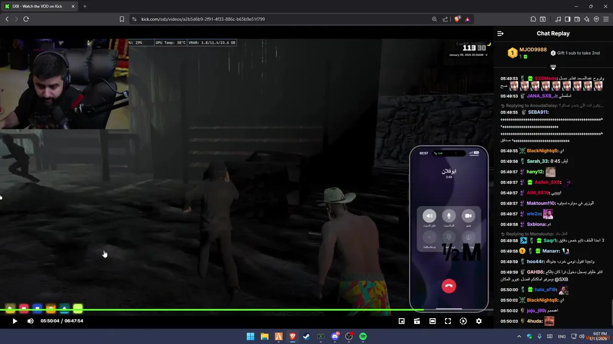The image size is (613, 344).
Task: Play the paused VOD
Action: point(14,321)
